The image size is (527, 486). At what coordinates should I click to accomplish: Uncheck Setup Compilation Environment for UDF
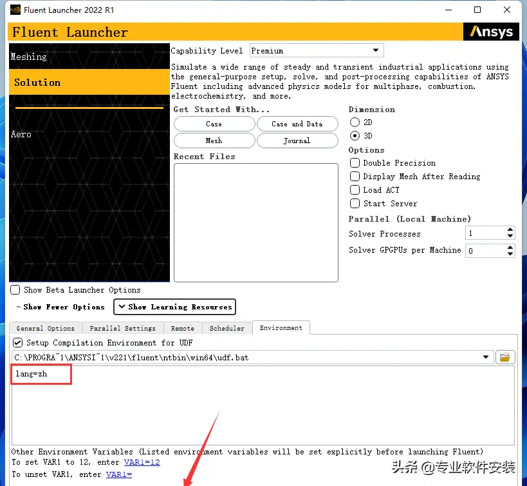click(17, 343)
